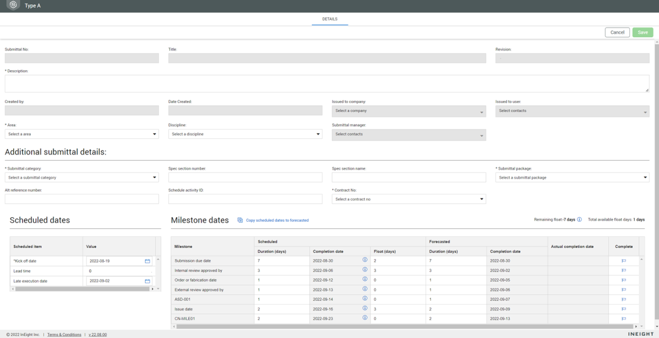Image resolution: width=659 pixels, height=338 pixels.
Task: Toggle complete flag for Order or fabrication date
Action: pyautogui.click(x=623, y=280)
